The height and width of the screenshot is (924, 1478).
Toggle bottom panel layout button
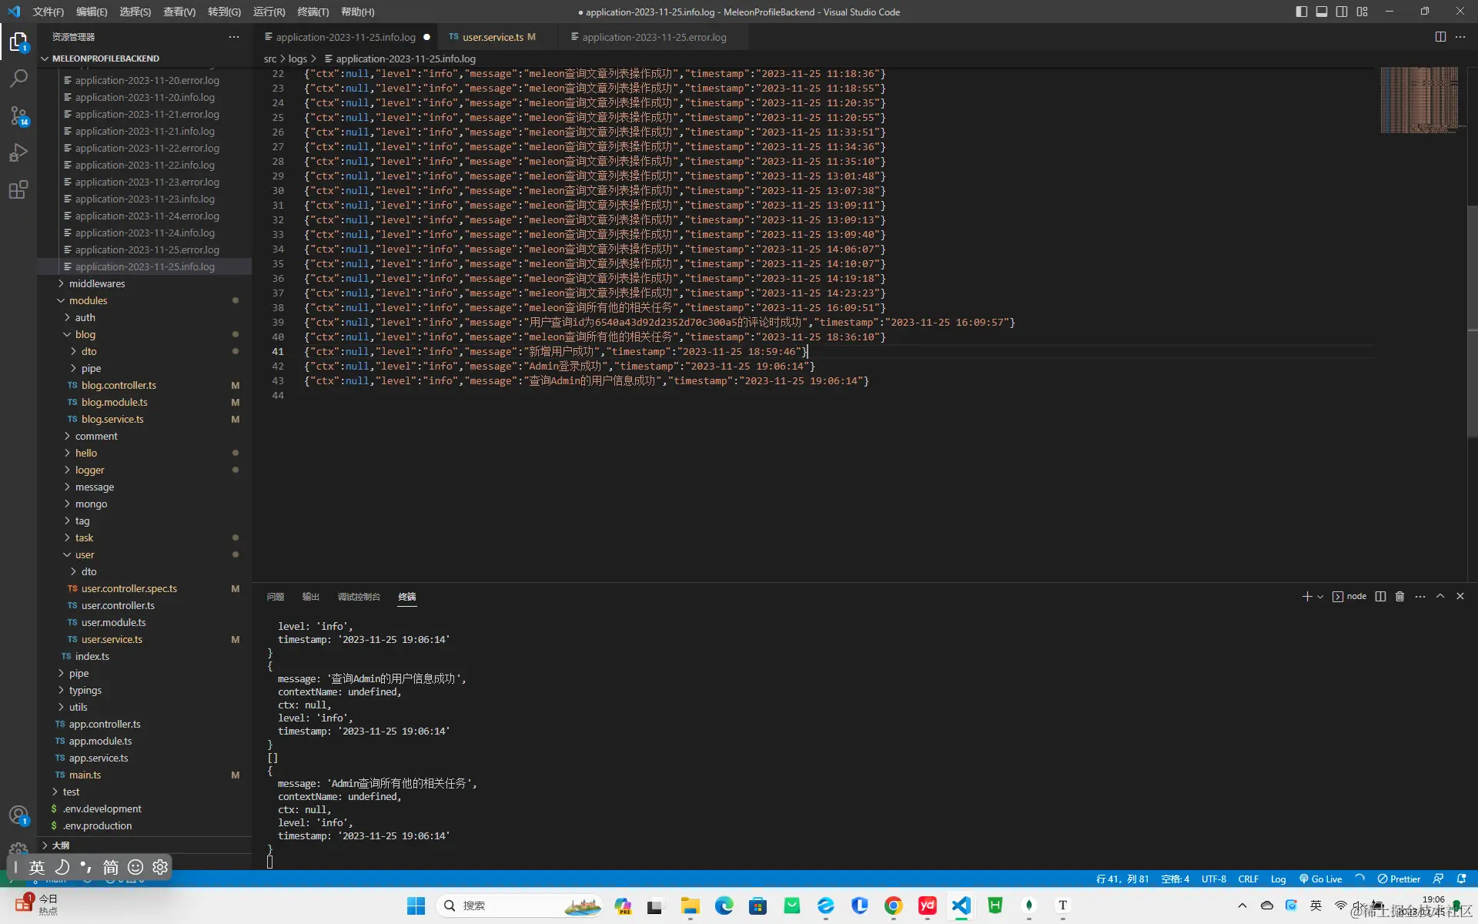[1321, 12]
